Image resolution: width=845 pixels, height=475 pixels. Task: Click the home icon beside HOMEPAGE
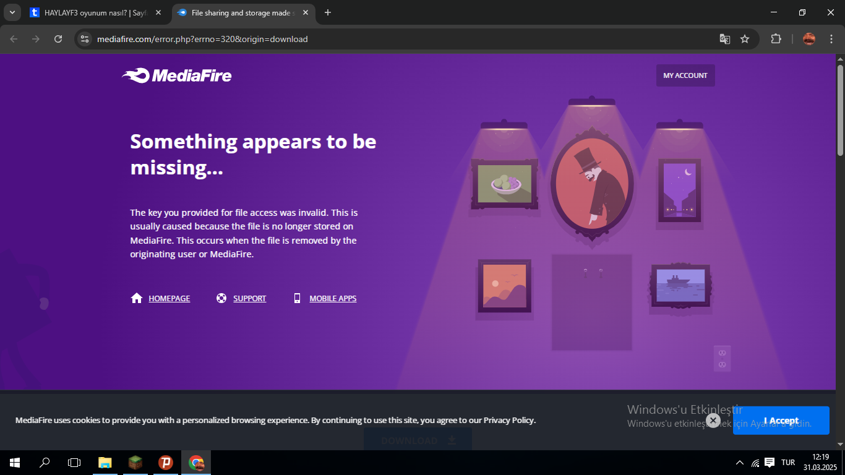[x=137, y=298]
